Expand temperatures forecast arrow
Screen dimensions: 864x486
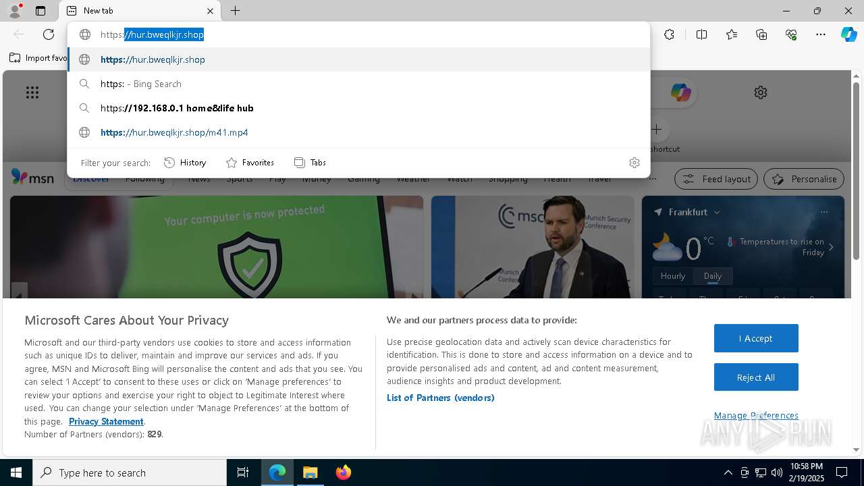pyautogui.click(x=831, y=247)
